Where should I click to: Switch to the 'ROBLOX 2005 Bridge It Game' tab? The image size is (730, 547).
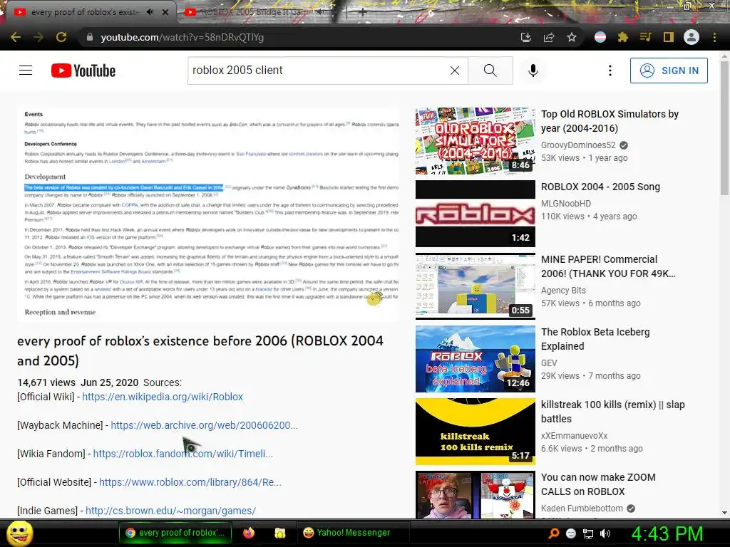pos(261,12)
